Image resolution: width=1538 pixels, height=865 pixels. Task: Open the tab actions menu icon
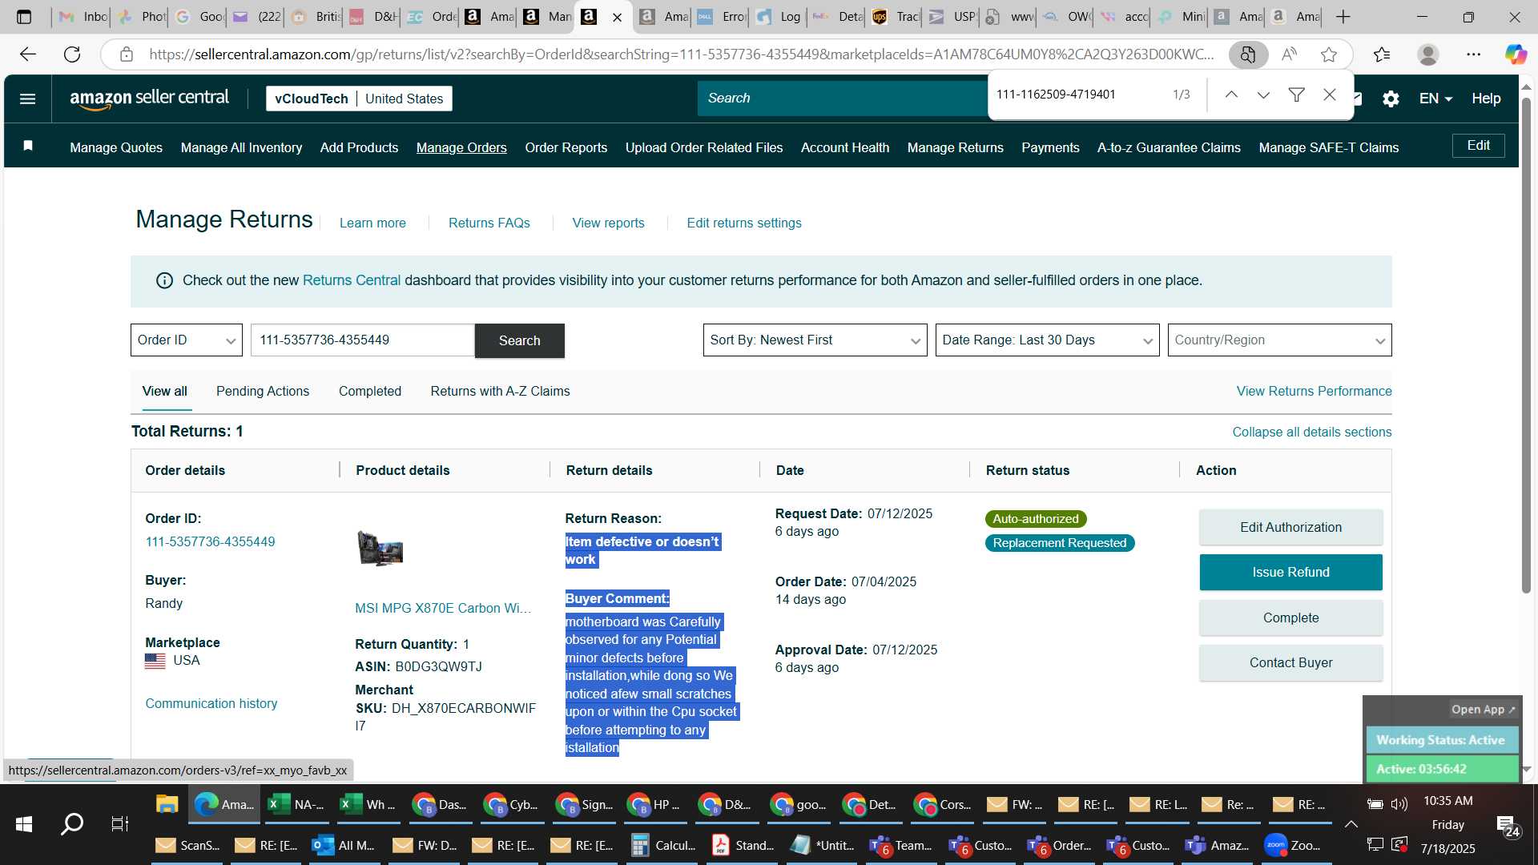click(24, 16)
